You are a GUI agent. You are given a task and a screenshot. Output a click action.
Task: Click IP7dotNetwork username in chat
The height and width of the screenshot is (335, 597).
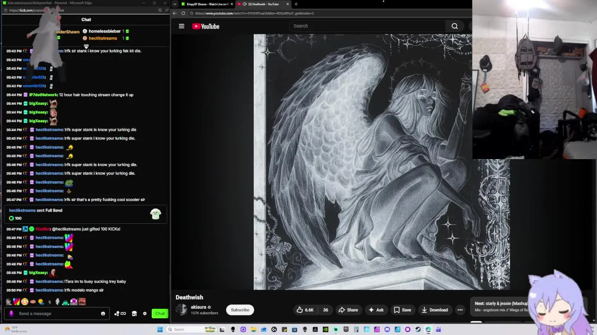(43, 95)
